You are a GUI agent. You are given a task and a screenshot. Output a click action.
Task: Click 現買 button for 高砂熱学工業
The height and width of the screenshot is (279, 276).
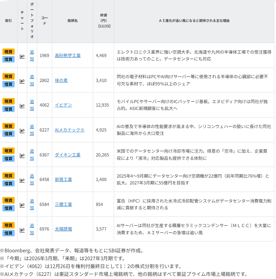(x=9, y=52)
